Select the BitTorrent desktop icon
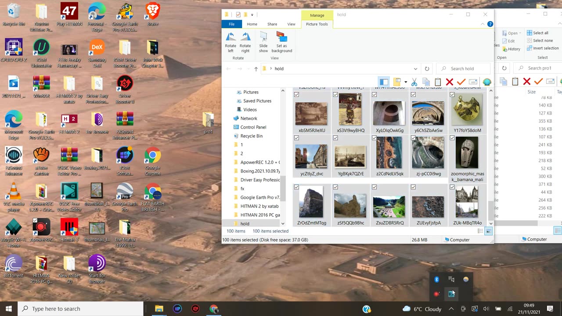The height and width of the screenshot is (316, 562). point(14,266)
